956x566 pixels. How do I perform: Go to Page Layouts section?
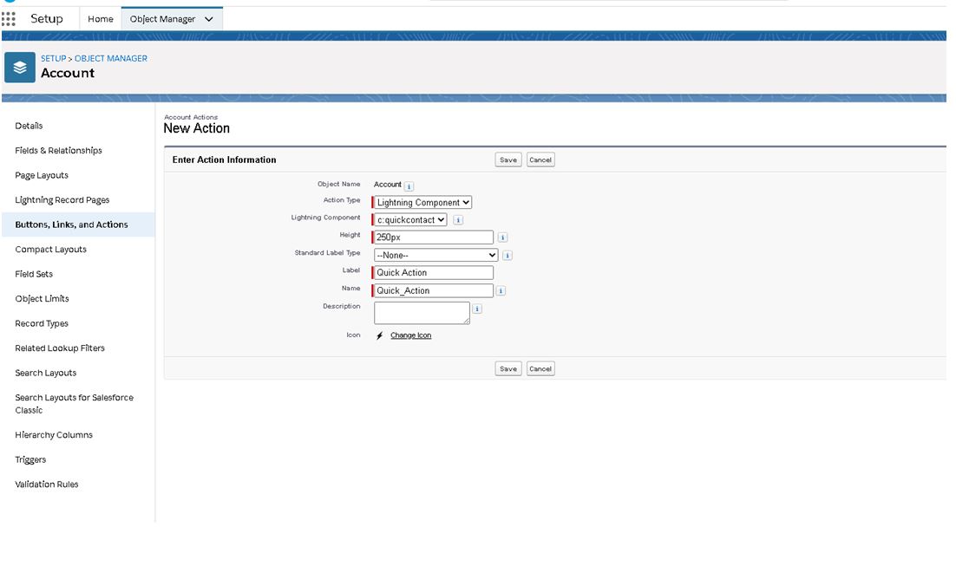tap(42, 175)
